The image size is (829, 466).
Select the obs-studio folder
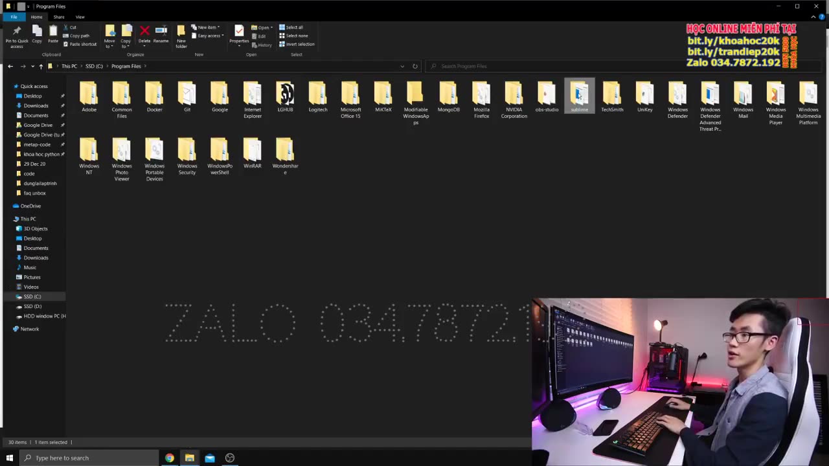[x=547, y=97]
